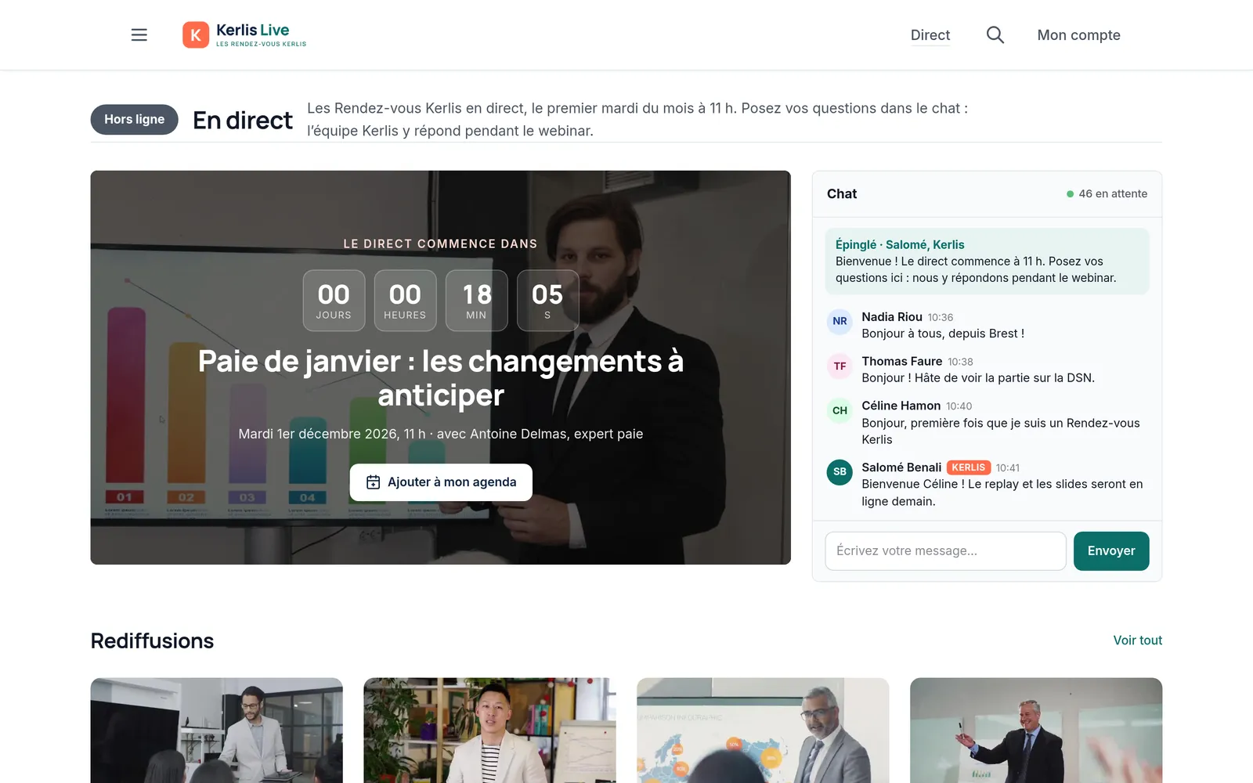Screen dimensions: 1253x783
Task: Click the Chat panel heading
Action: (842, 194)
